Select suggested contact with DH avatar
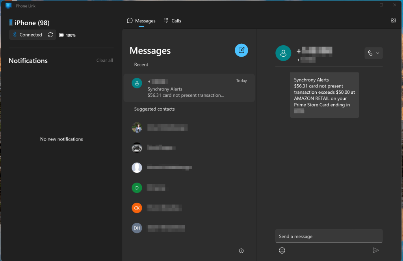Image resolution: width=403 pixels, height=261 pixels. pyautogui.click(x=137, y=228)
